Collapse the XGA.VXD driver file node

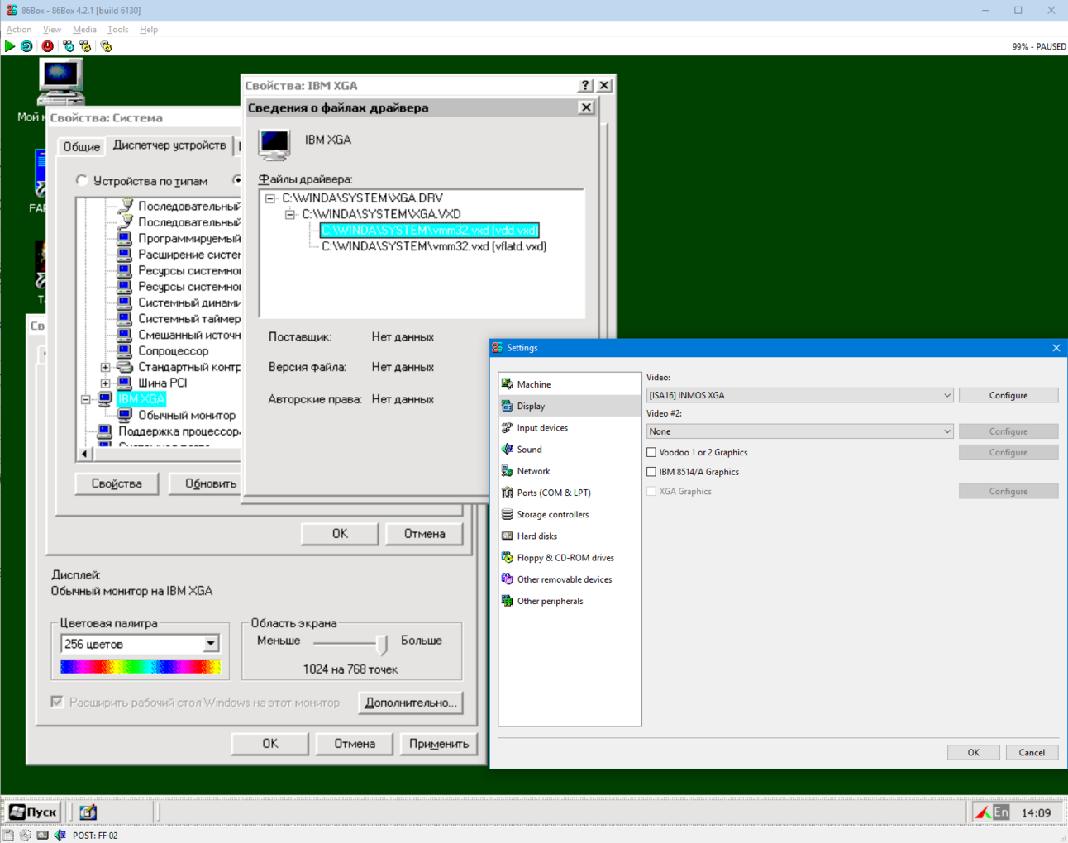point(290,214)
